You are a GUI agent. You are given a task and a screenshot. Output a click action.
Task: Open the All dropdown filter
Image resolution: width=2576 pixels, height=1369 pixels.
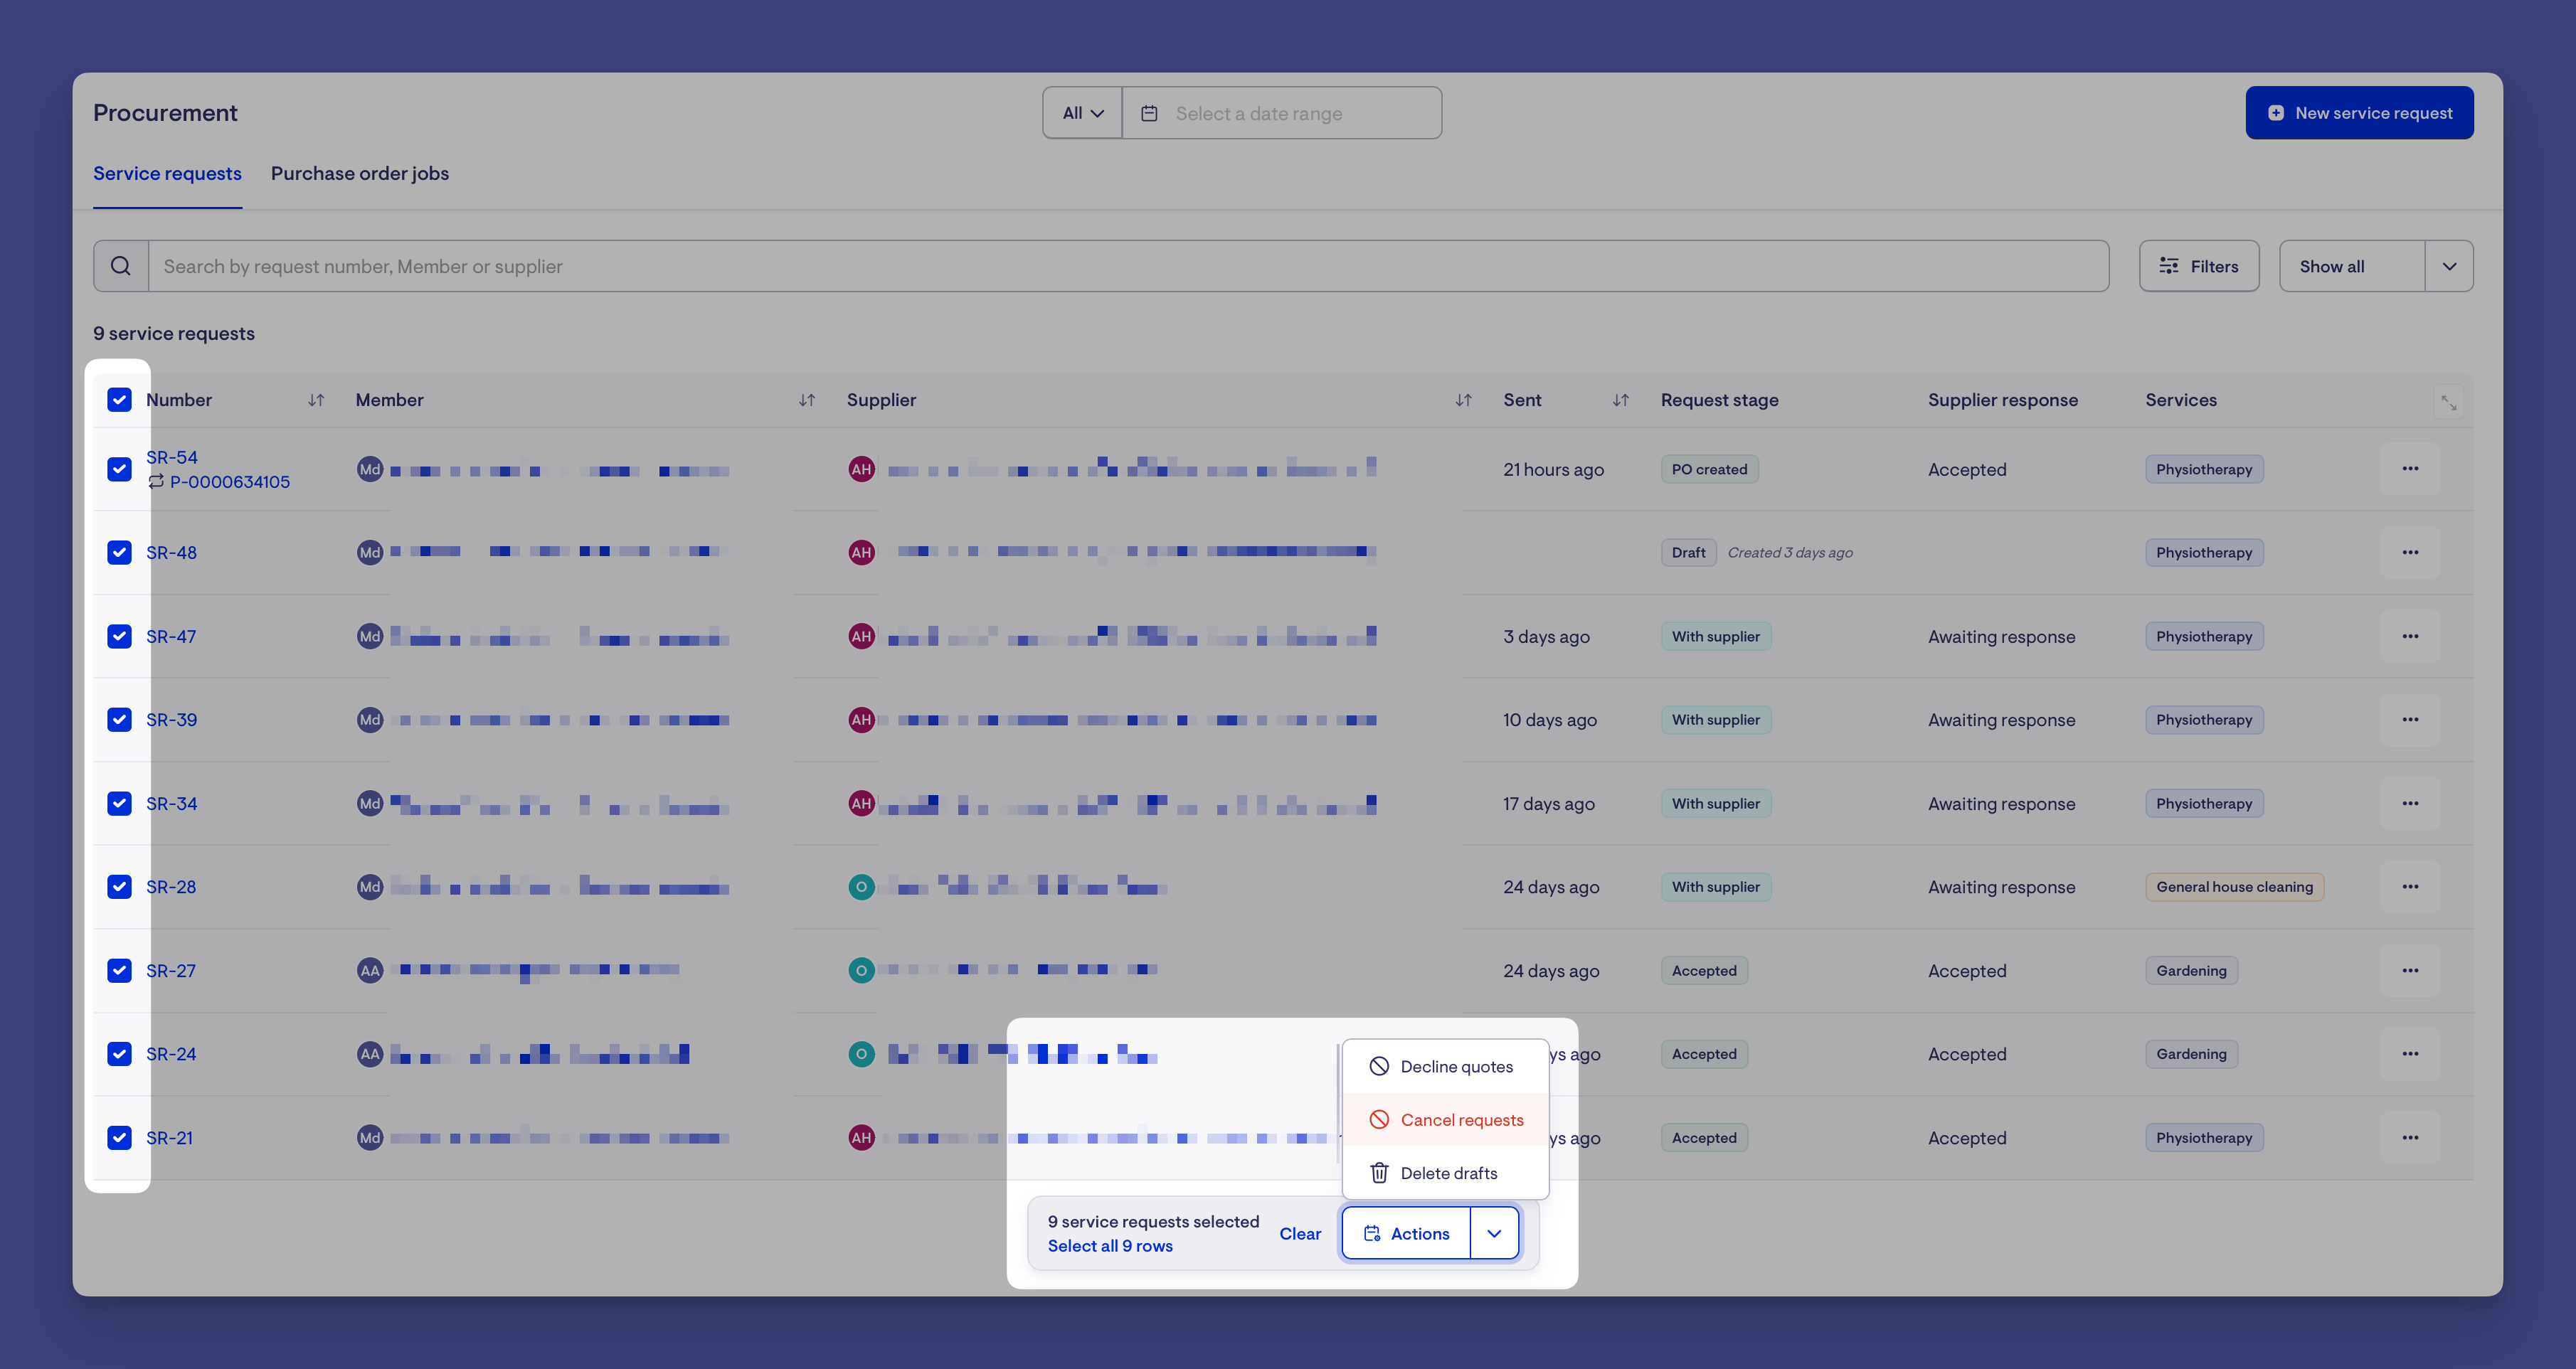(x=1083, y=113)
